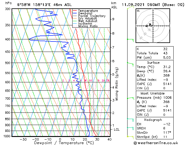Click the station location '6°58'N 158°13'E 46m ASL'
The width and height of the screenshot is (187, 145).
click(x=45, y=5)
